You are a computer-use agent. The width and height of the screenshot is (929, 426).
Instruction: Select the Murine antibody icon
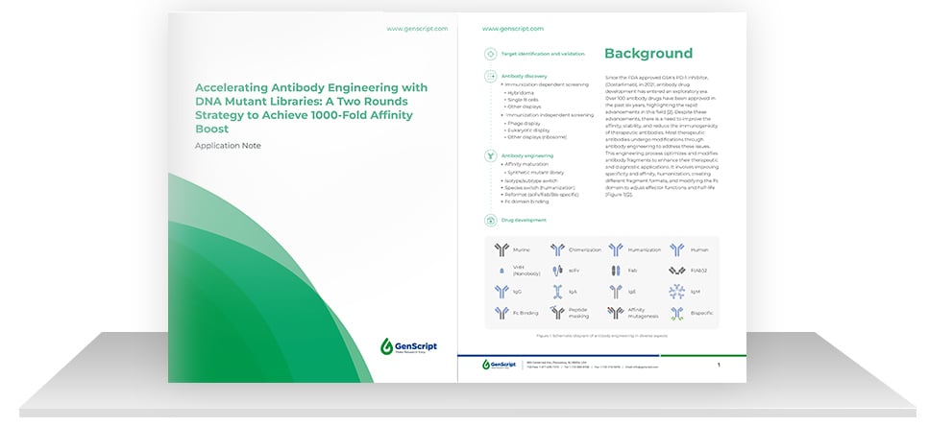click(x=501, y=249)
